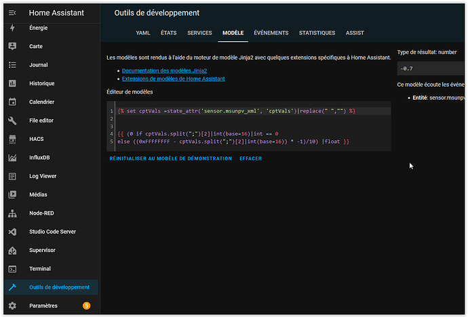This screenshot has width=468, height=317.
Task: Open HACS in the sidebar
Action: click(x=36, y=139)
